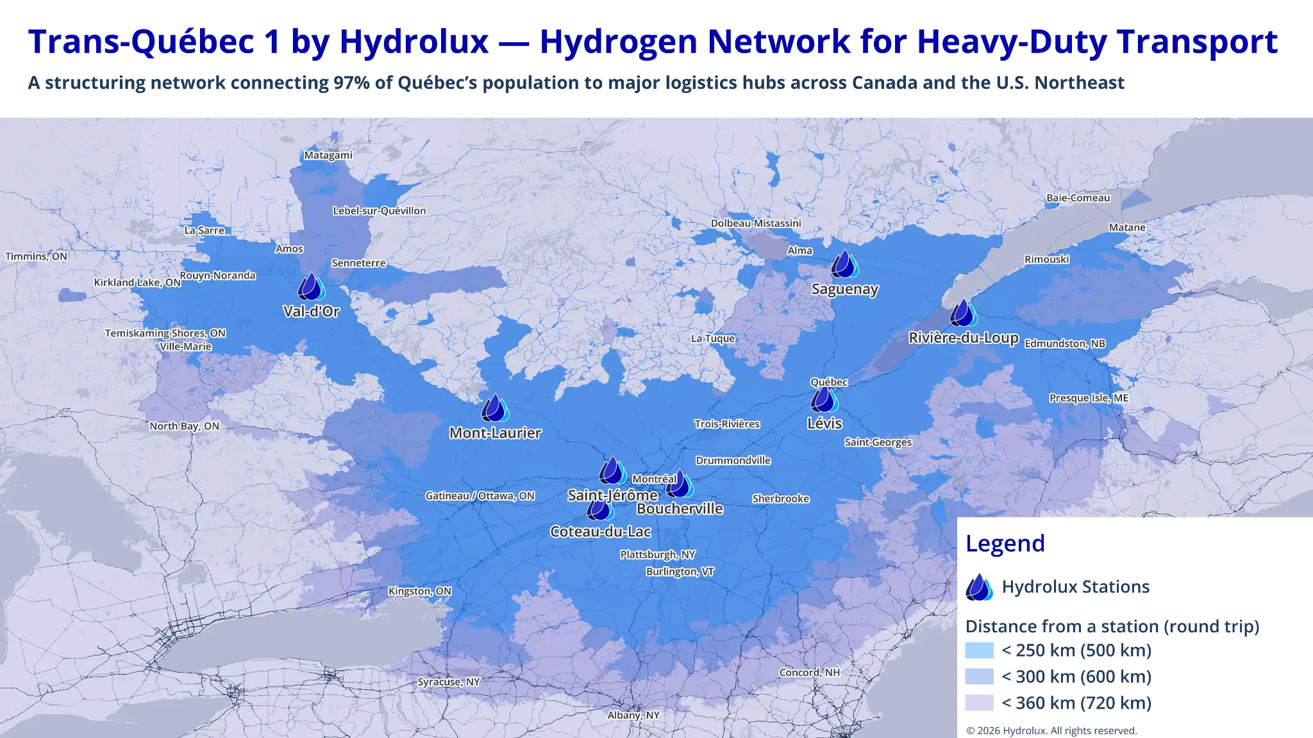The image size is (1313, 738).
Task: Click the Boucherville station droplet icon
Action: [x=680, y=484]
